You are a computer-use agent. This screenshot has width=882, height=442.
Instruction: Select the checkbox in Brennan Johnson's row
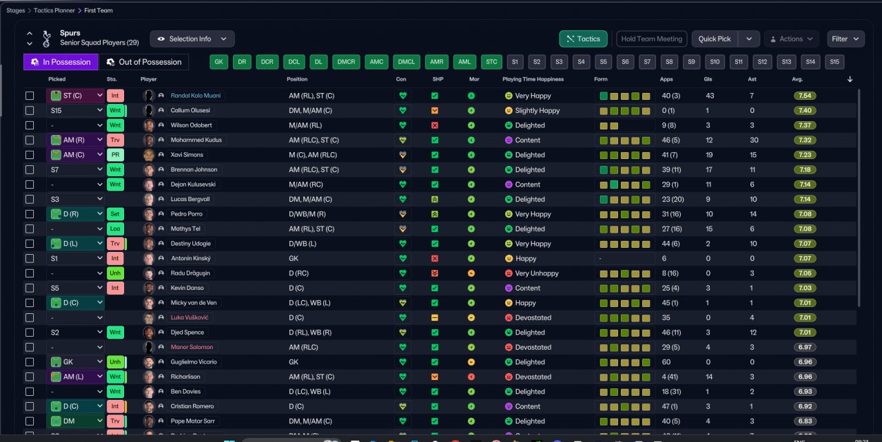click(30, 170)
